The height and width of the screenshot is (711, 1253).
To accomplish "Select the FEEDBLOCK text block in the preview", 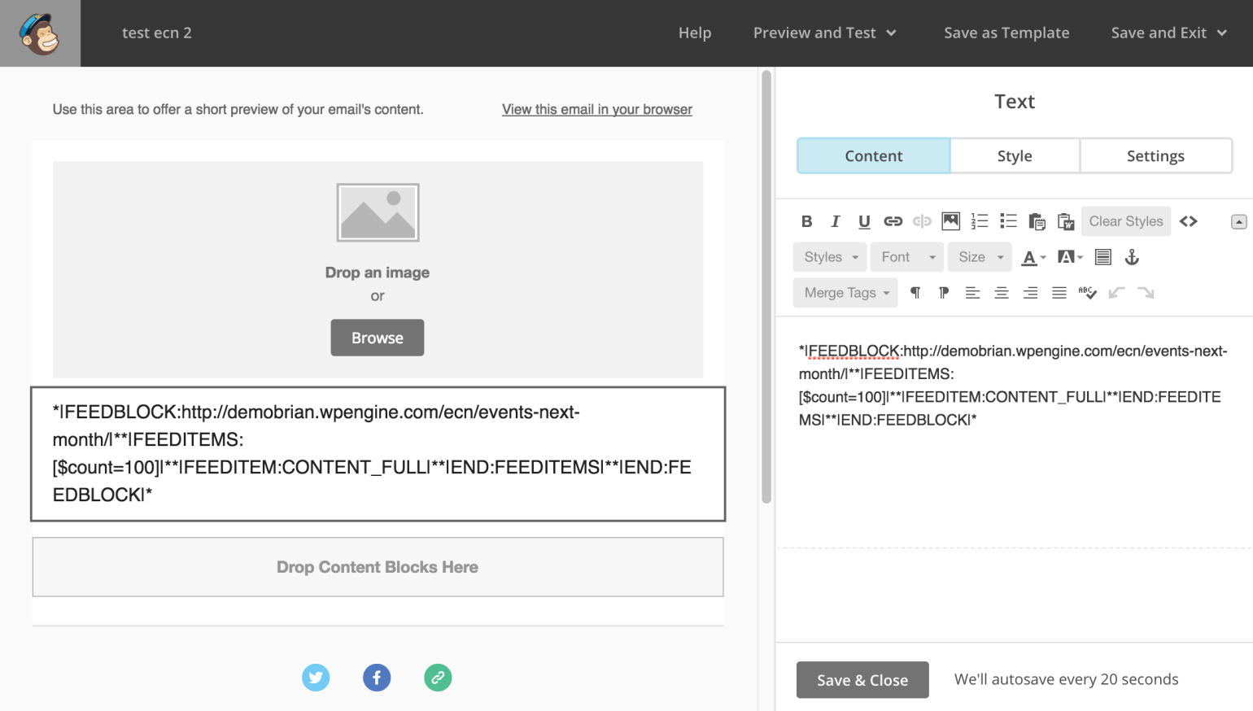I will [378, 454].
